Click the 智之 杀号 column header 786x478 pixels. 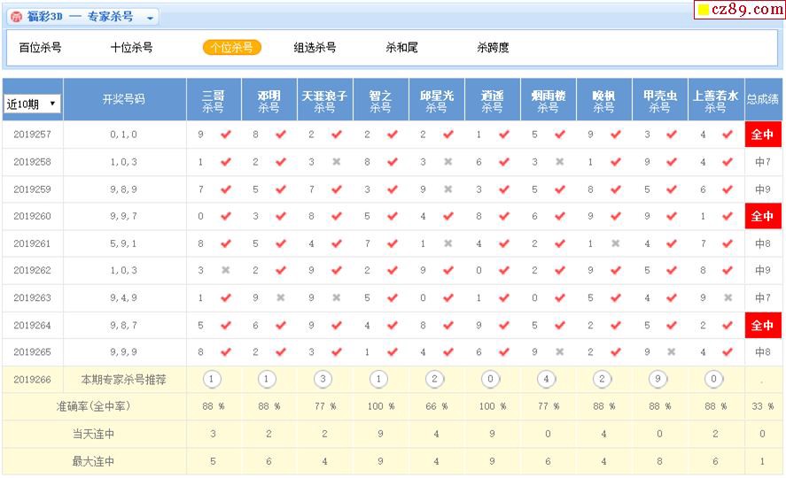coord(380,100)
